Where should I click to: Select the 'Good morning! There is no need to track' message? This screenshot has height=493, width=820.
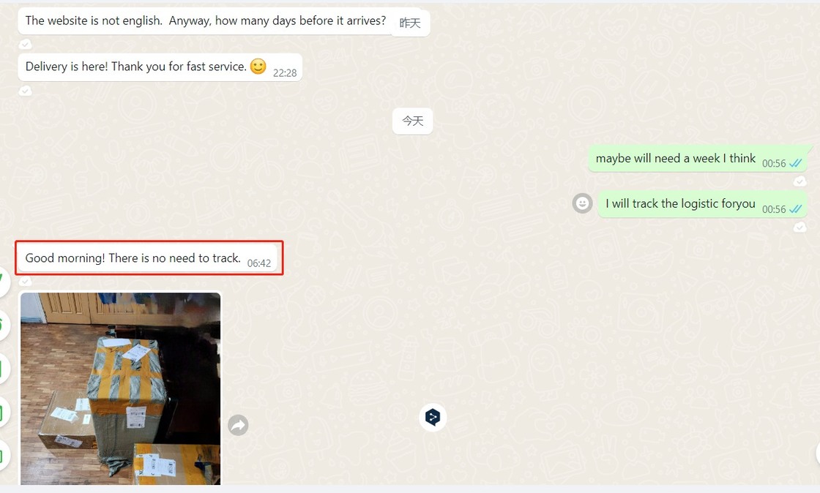(x=147, y=258)
